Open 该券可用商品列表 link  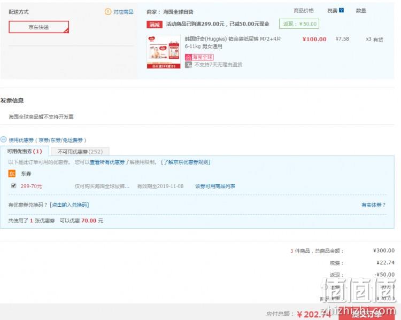pyautogui.click(x=215, y=186)
